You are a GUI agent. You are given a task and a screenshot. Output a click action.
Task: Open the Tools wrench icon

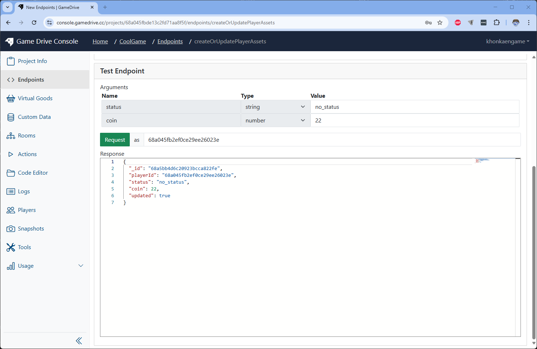click(11, 247)
